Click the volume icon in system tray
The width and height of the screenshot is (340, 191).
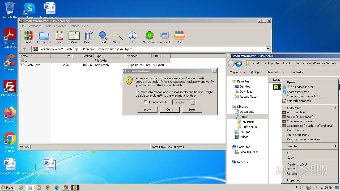[302, 188]
